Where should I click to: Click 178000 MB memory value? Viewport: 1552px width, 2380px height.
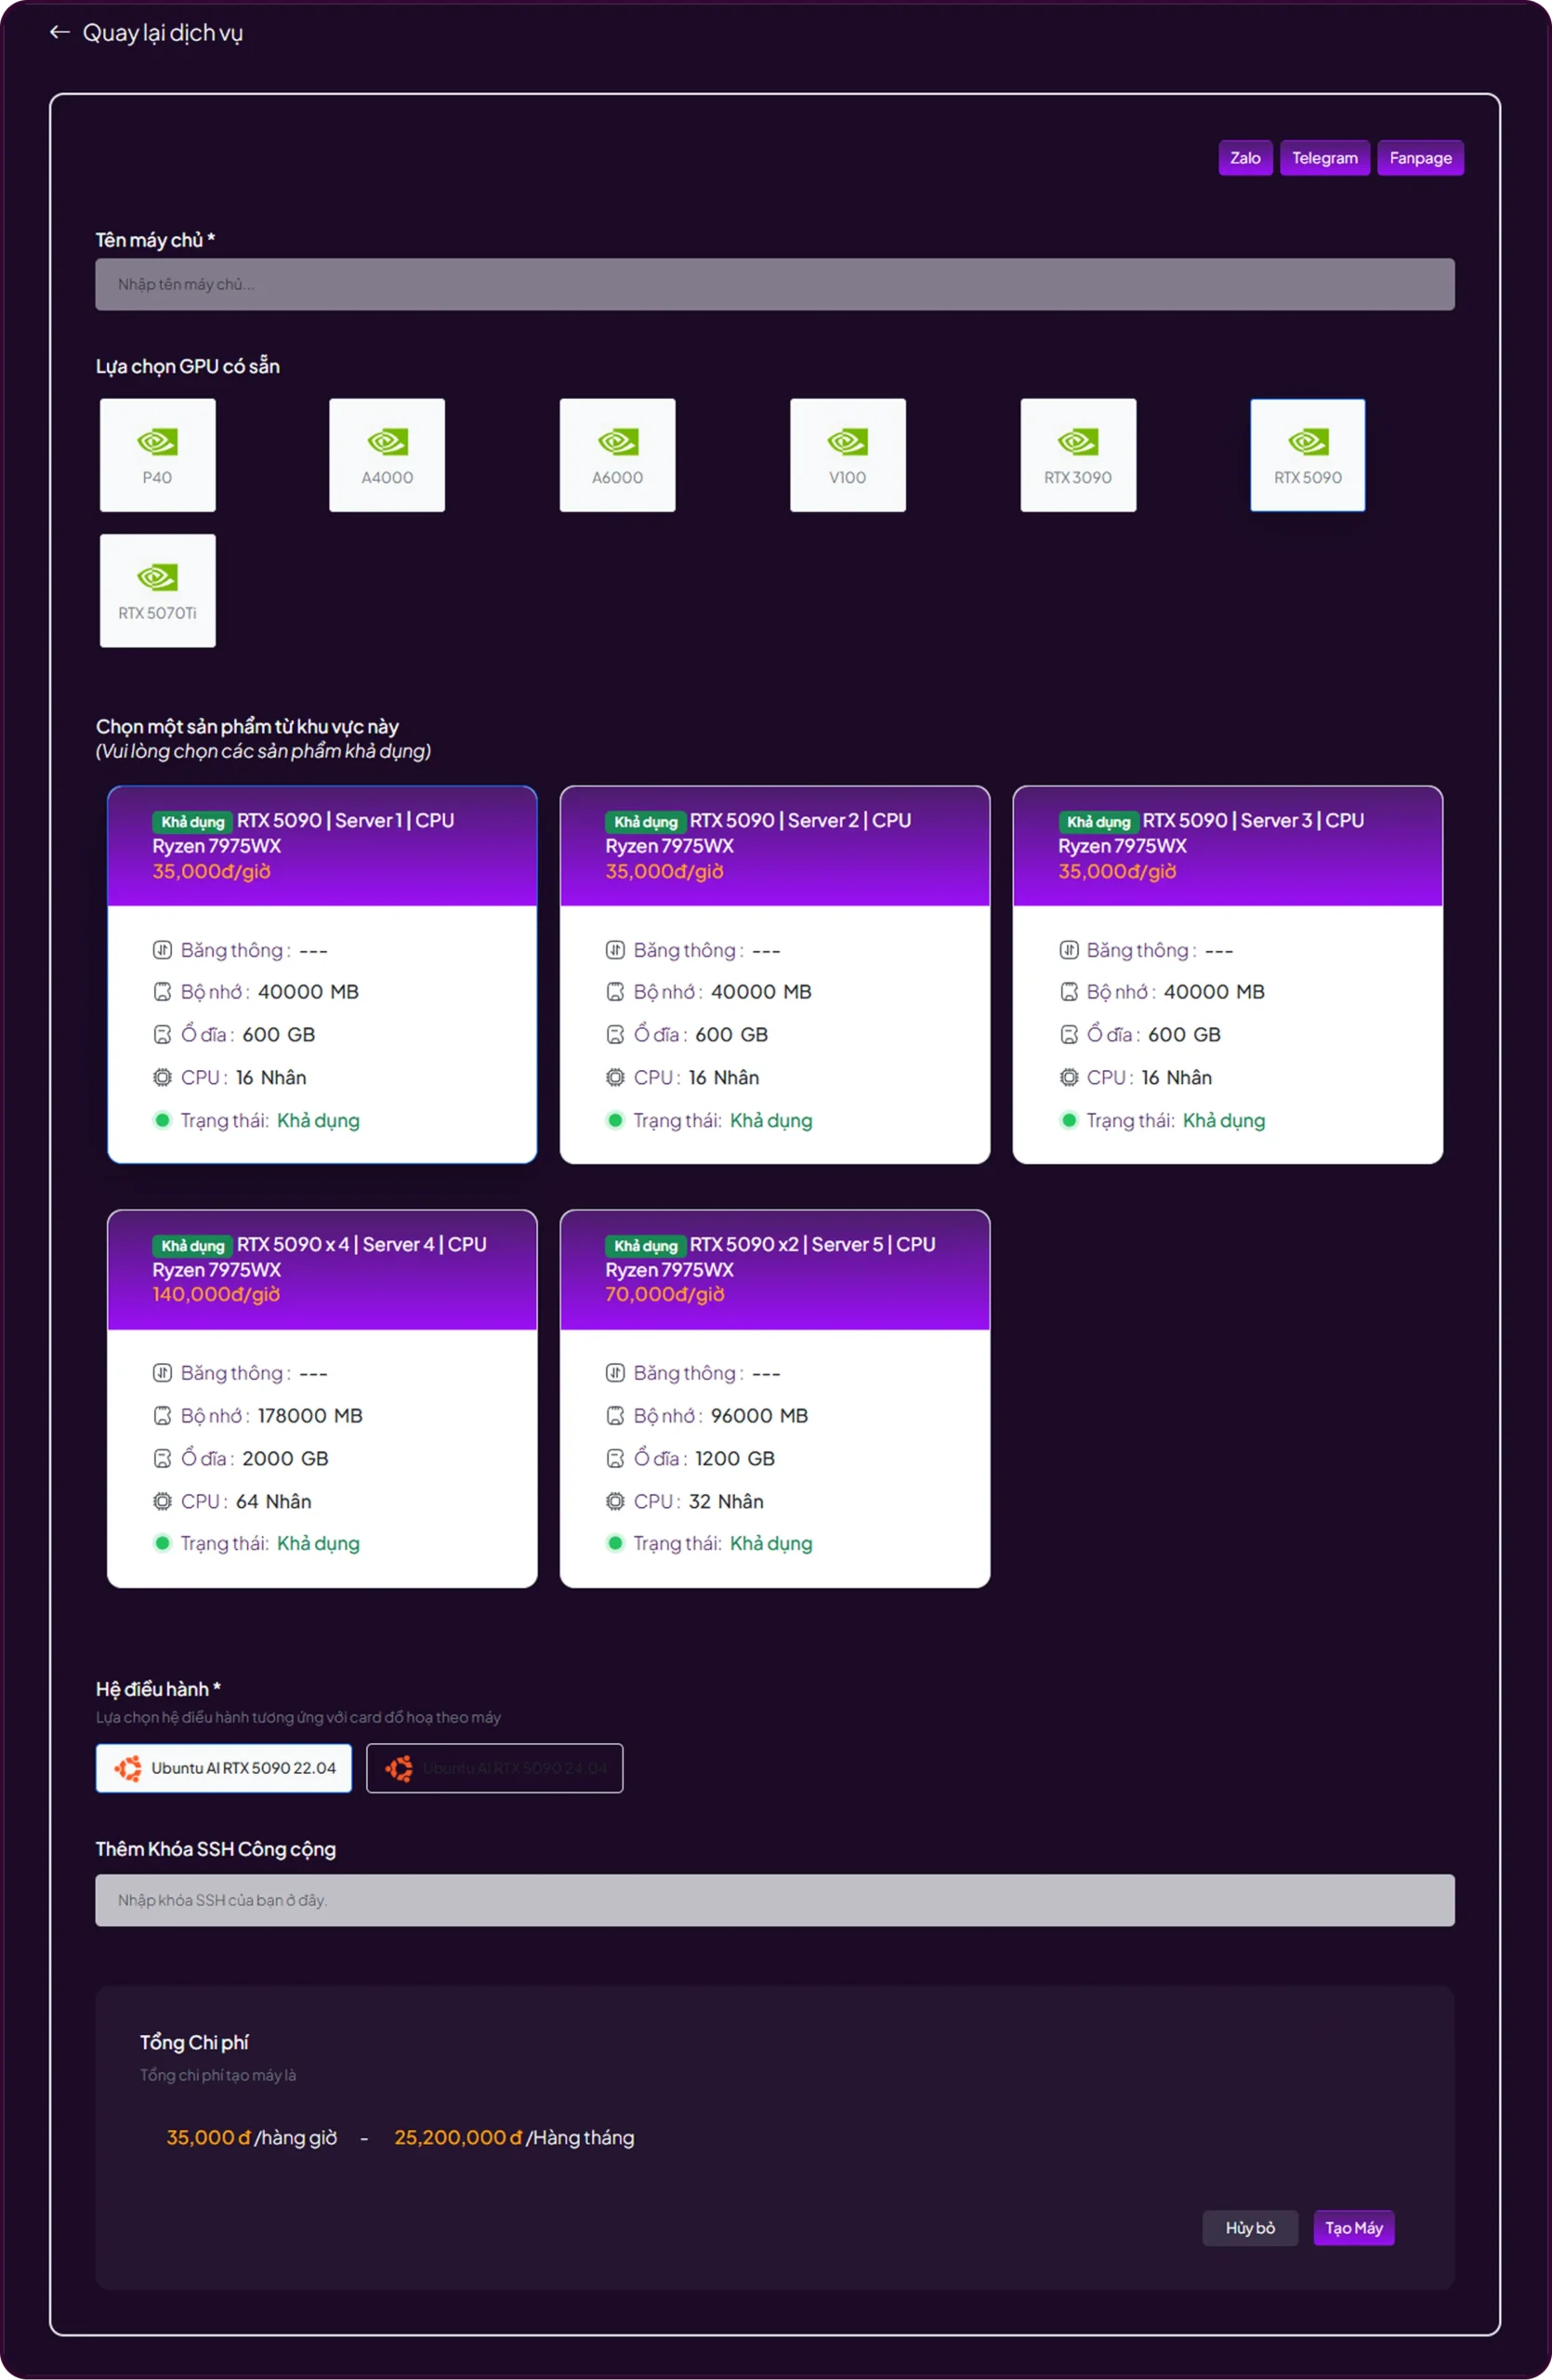pyautogui.click(x=309, y=1416)
